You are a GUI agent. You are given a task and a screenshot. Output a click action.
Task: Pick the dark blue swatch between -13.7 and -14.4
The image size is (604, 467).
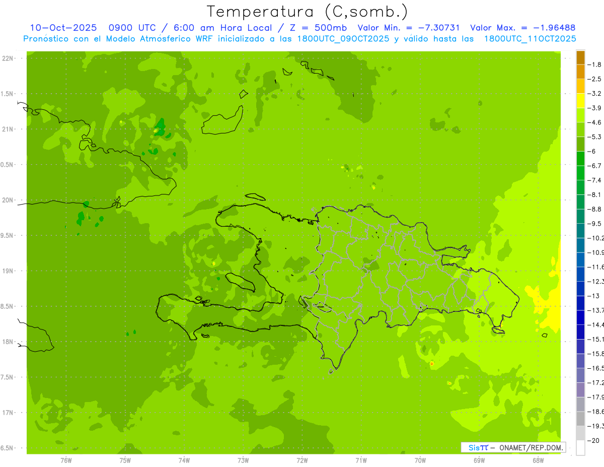click(580, 317)
